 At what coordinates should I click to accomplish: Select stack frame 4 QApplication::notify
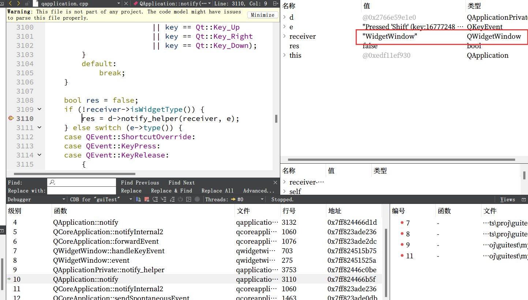point(194,222)
